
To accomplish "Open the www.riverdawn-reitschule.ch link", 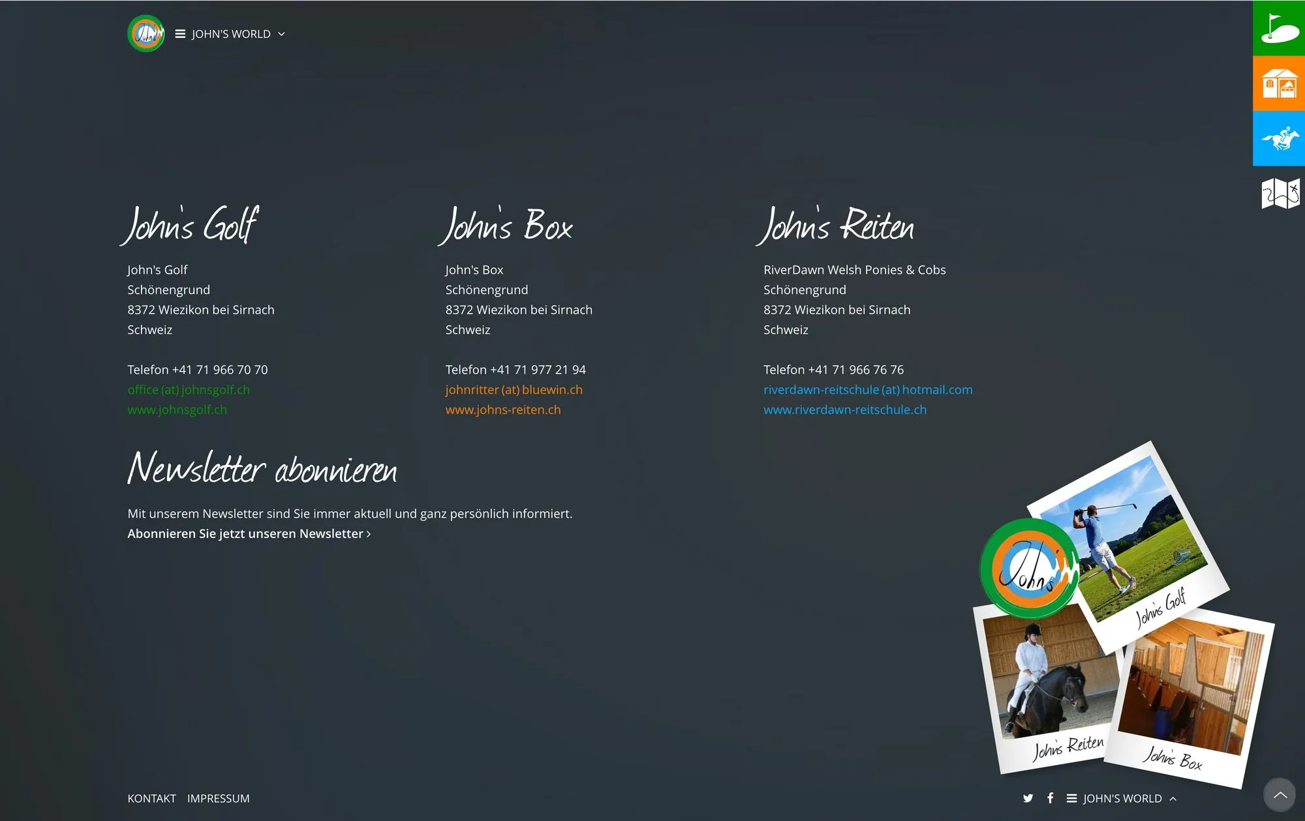I will (845, 410).
